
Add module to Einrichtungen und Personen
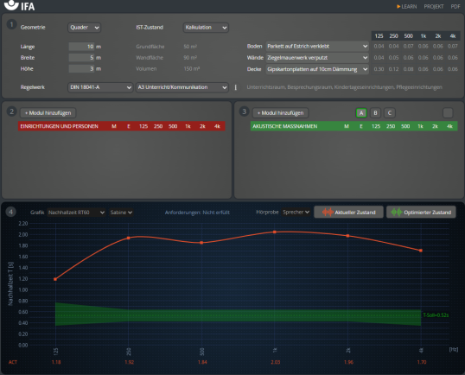[x=48, y=113]
